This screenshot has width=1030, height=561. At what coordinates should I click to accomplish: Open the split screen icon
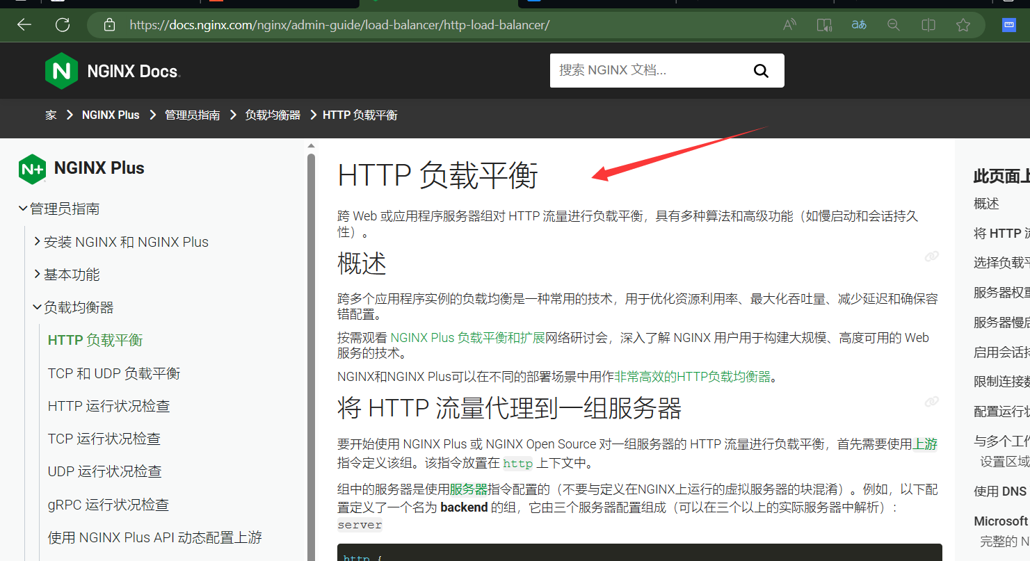[x=928, y=25]
